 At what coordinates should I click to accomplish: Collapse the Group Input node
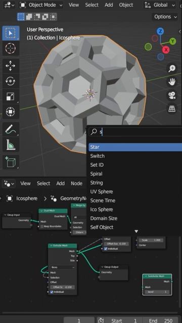[x=6, y=215]
